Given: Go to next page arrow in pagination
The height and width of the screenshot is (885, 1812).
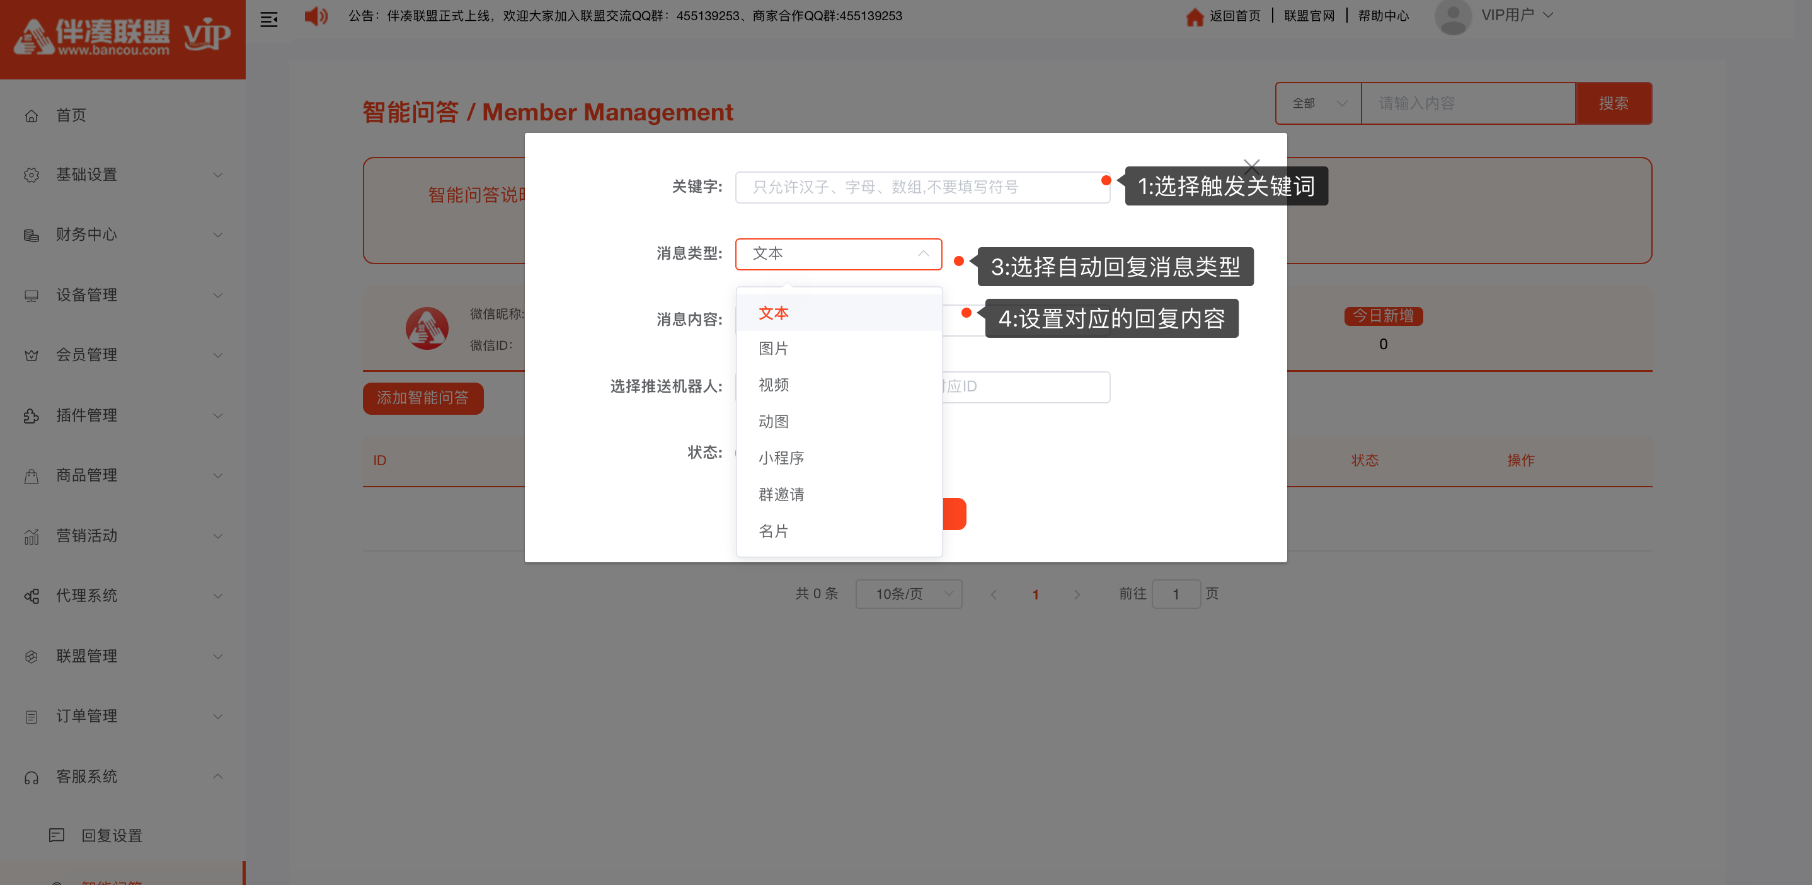Looking at the screenshot, I should pos(1077,595).
